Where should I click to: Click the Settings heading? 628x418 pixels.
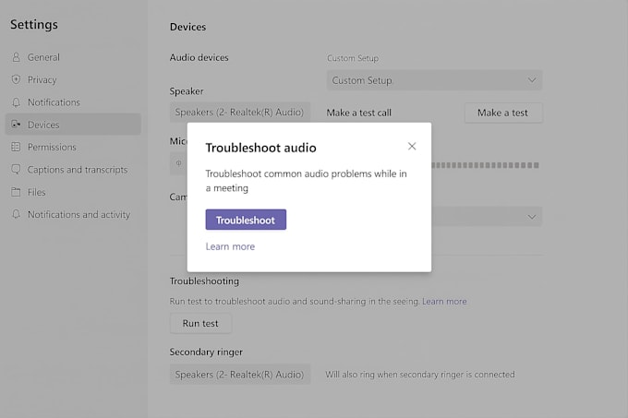click(34, 24)
